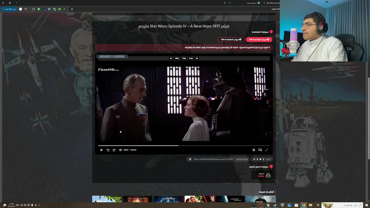This screenshot has width=370, height=208.
Task: Switch to the new page browser tab
Action: [x=244, y=3]
